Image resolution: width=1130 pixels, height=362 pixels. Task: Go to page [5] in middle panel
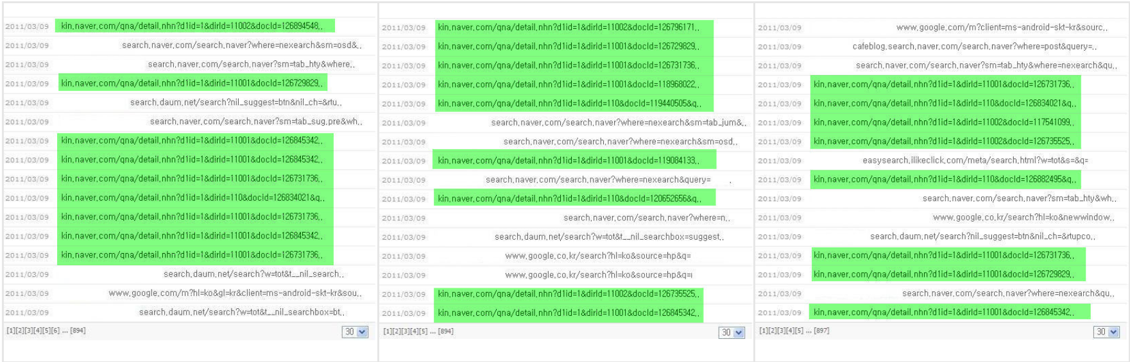424,331
